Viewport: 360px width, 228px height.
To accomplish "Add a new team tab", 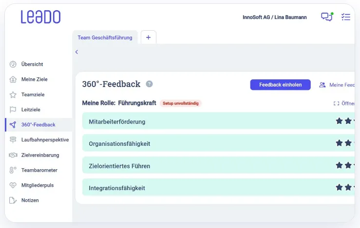I will pos(148,37).
